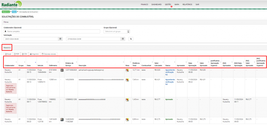267x125 pixels.
Task: Export table to Excel
Action: pos(8,54)
